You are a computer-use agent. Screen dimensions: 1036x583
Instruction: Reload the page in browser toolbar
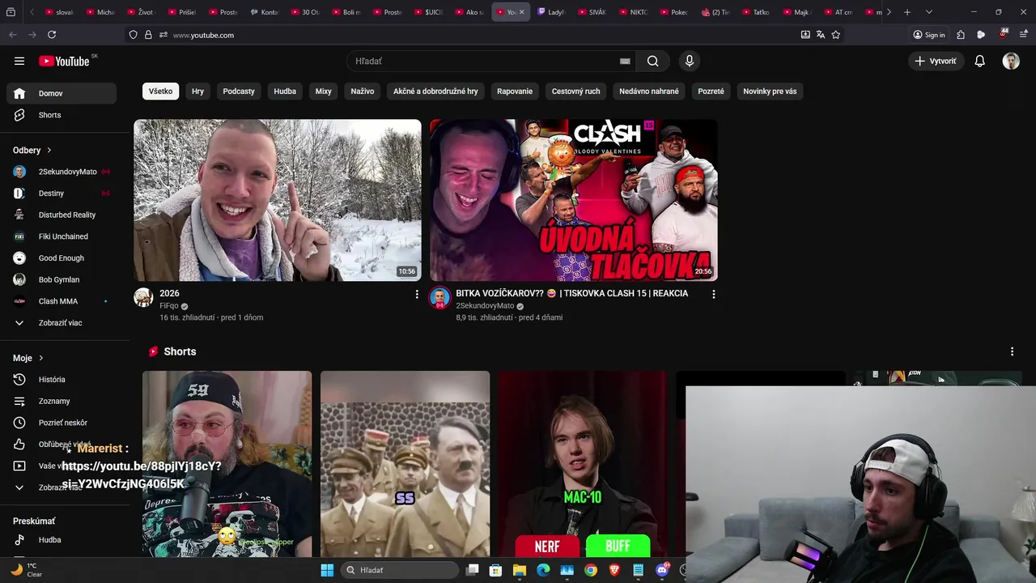click(x=52, y=35)
